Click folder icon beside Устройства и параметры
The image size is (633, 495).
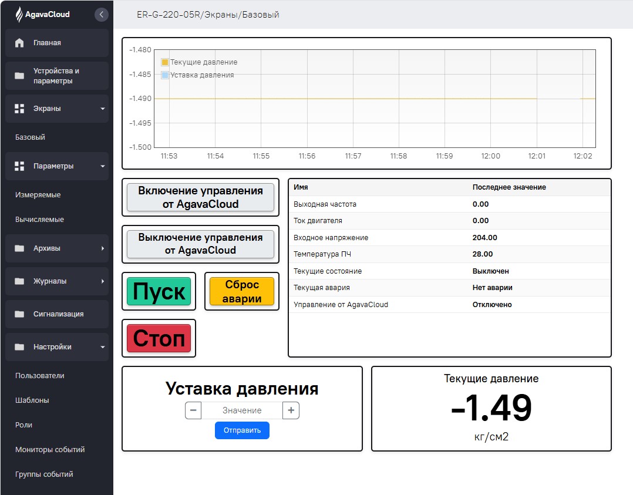[x=19, y=76]
